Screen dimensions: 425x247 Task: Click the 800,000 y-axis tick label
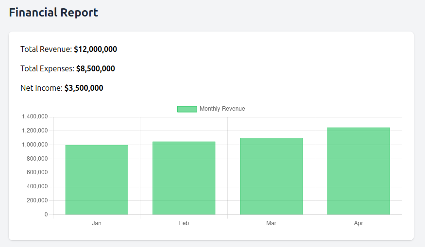(37, 159)
